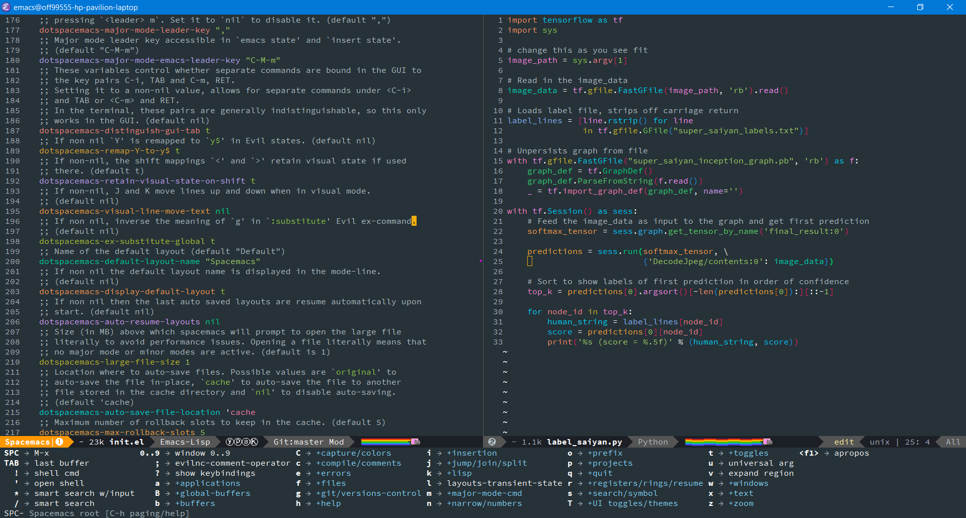Click the 1.1k buffer size in the right modeline
Screen dimensions: 966x518
pos(532,442)
